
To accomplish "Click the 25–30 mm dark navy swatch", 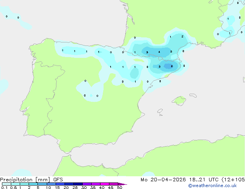I will [x=78, y=184].
